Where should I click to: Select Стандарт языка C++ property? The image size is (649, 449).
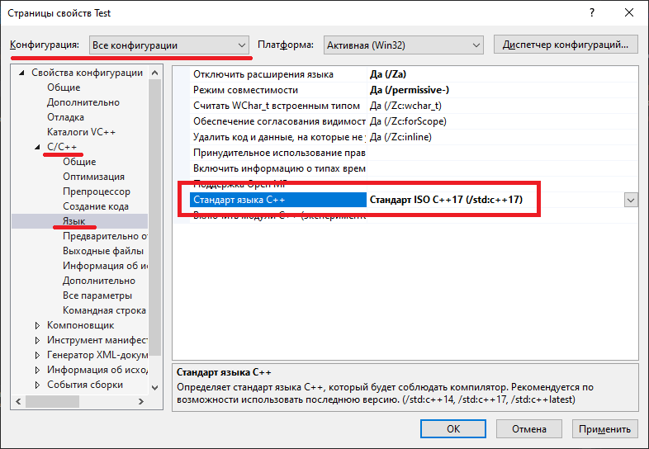278,200
